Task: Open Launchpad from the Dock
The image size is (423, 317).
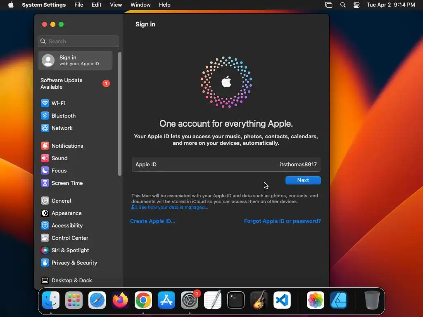Action: [74, 300]
